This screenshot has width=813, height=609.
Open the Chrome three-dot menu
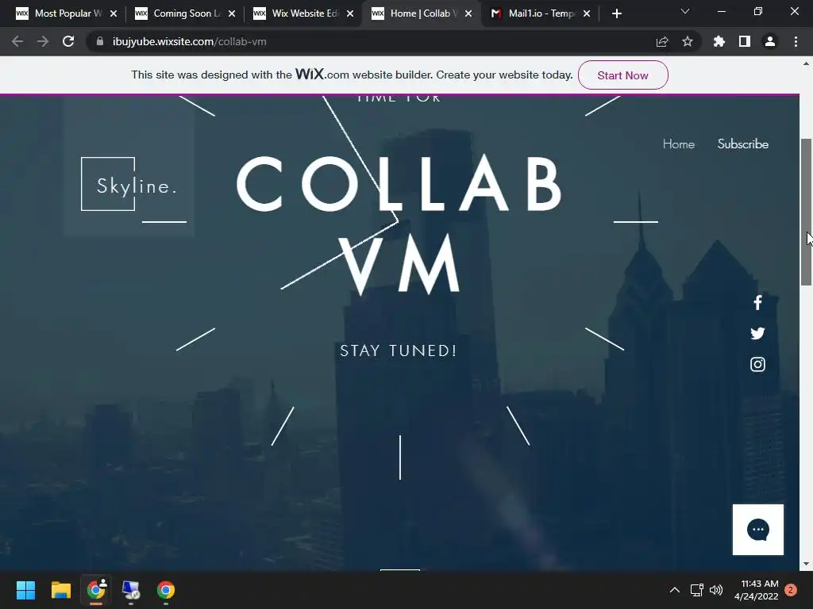coord(796,41)
